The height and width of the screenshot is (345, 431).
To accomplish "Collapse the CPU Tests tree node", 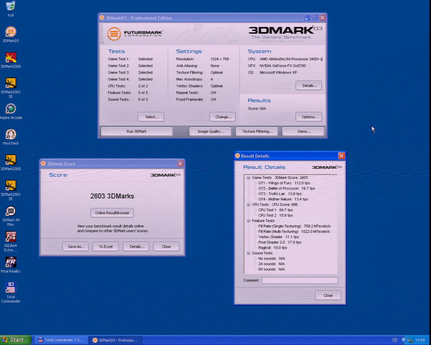I will pyautogui.click(x=248, y=205).
